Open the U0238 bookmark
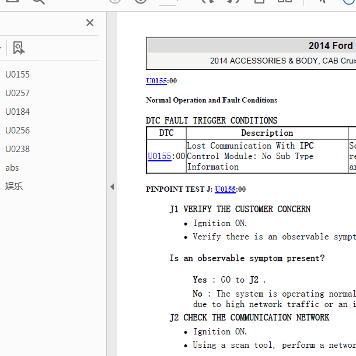Screen dimensions: 356x356 pos(18,149)
